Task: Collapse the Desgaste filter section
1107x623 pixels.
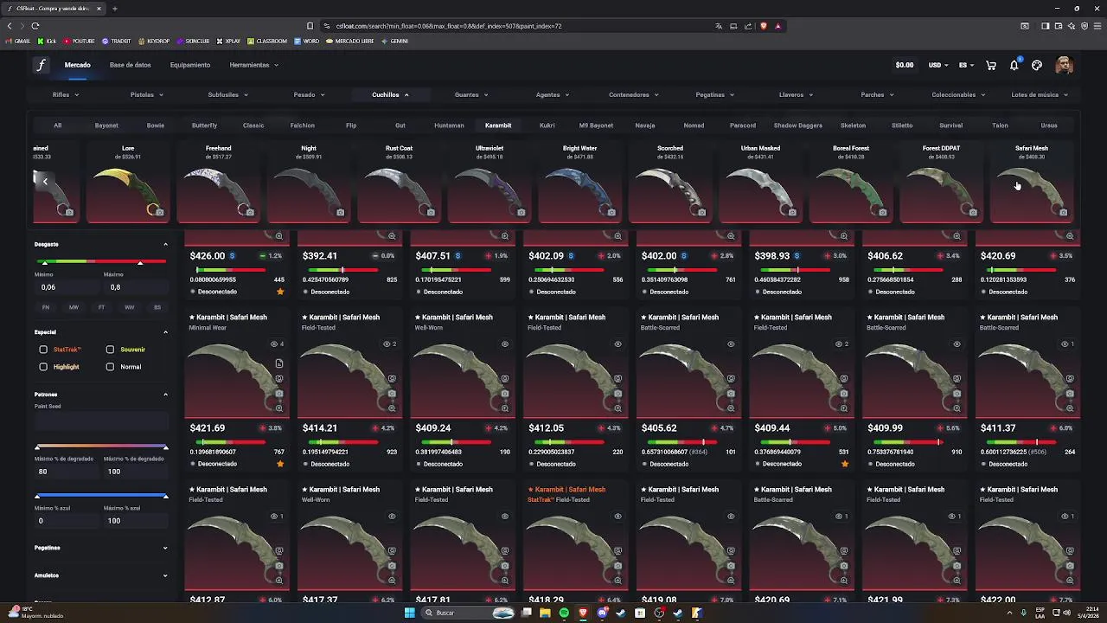Action: (165, 244)
